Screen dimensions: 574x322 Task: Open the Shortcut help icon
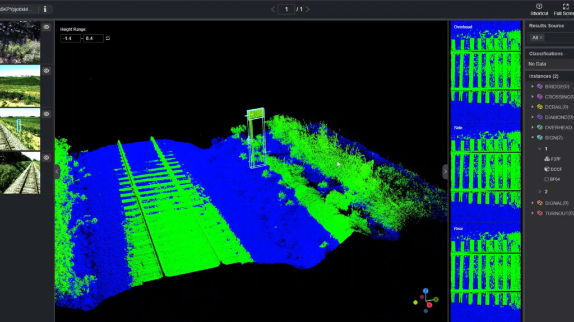(539, 7)
